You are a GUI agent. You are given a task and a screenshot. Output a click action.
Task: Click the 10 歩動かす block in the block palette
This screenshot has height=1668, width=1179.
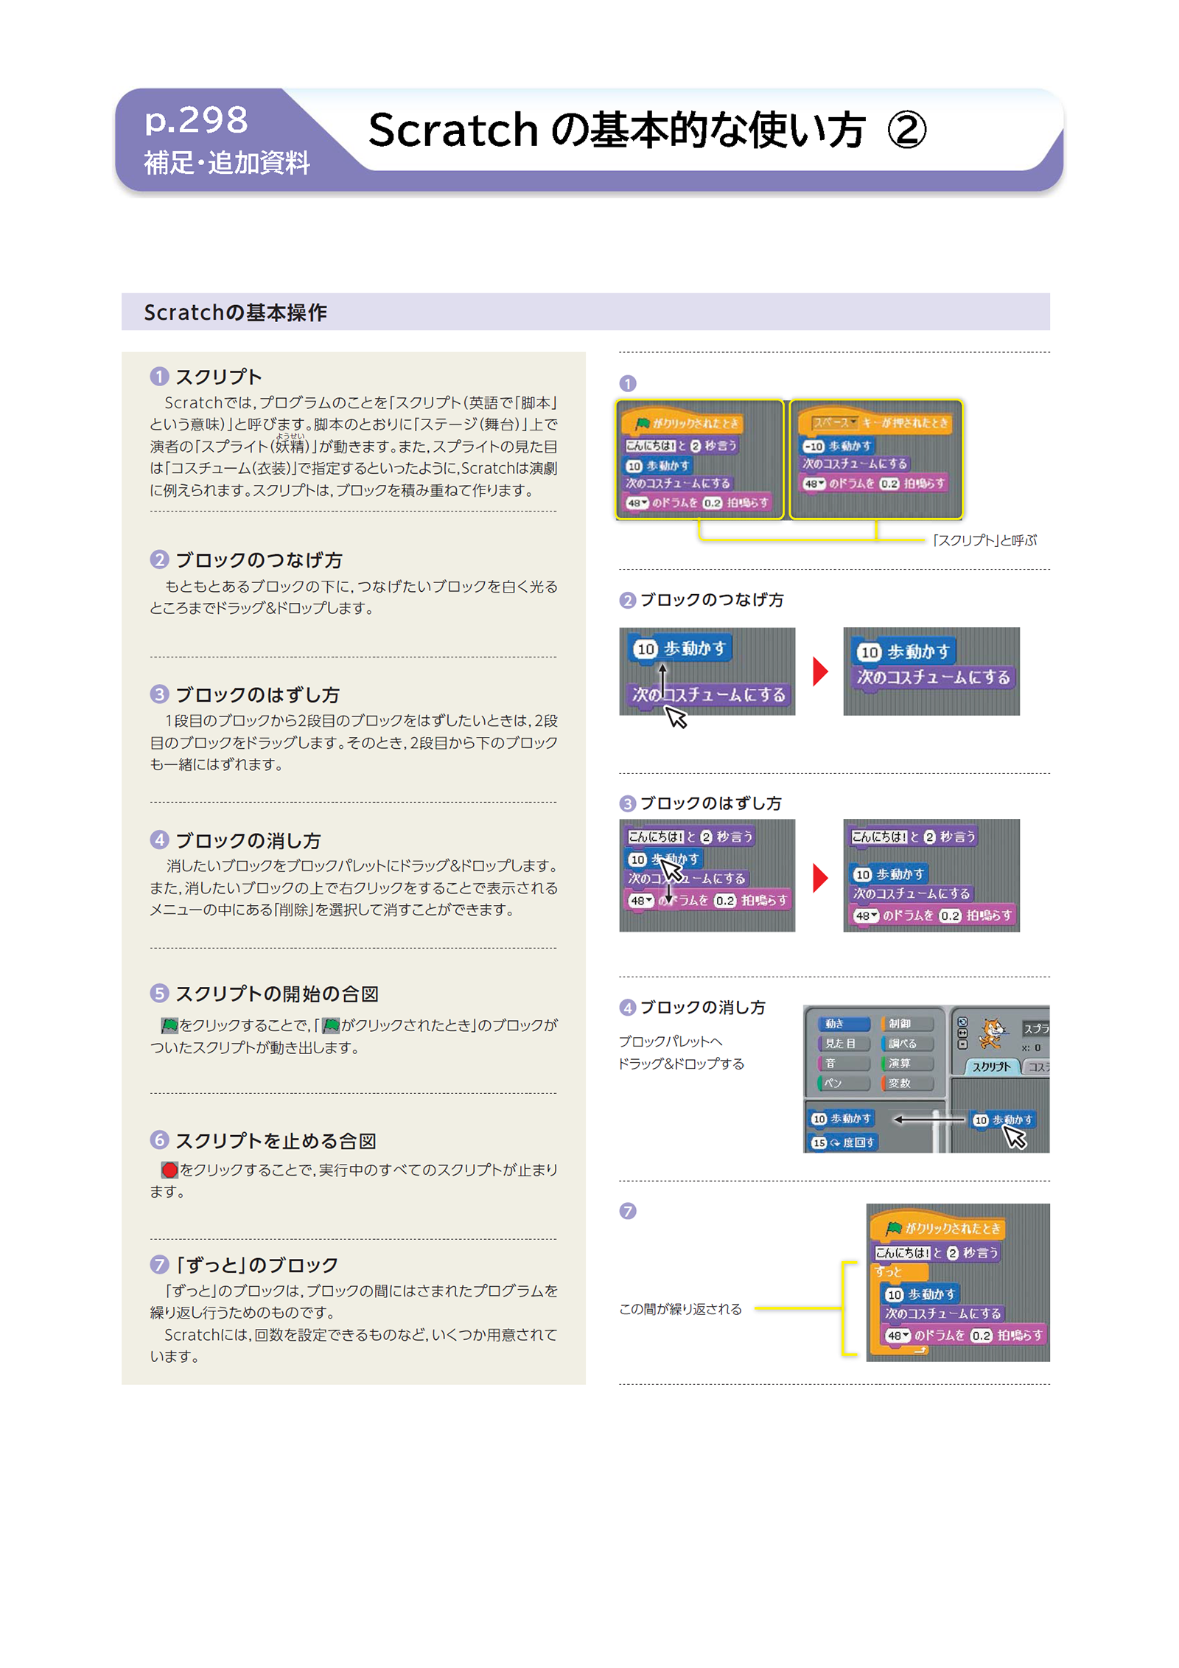[841, 1119]
